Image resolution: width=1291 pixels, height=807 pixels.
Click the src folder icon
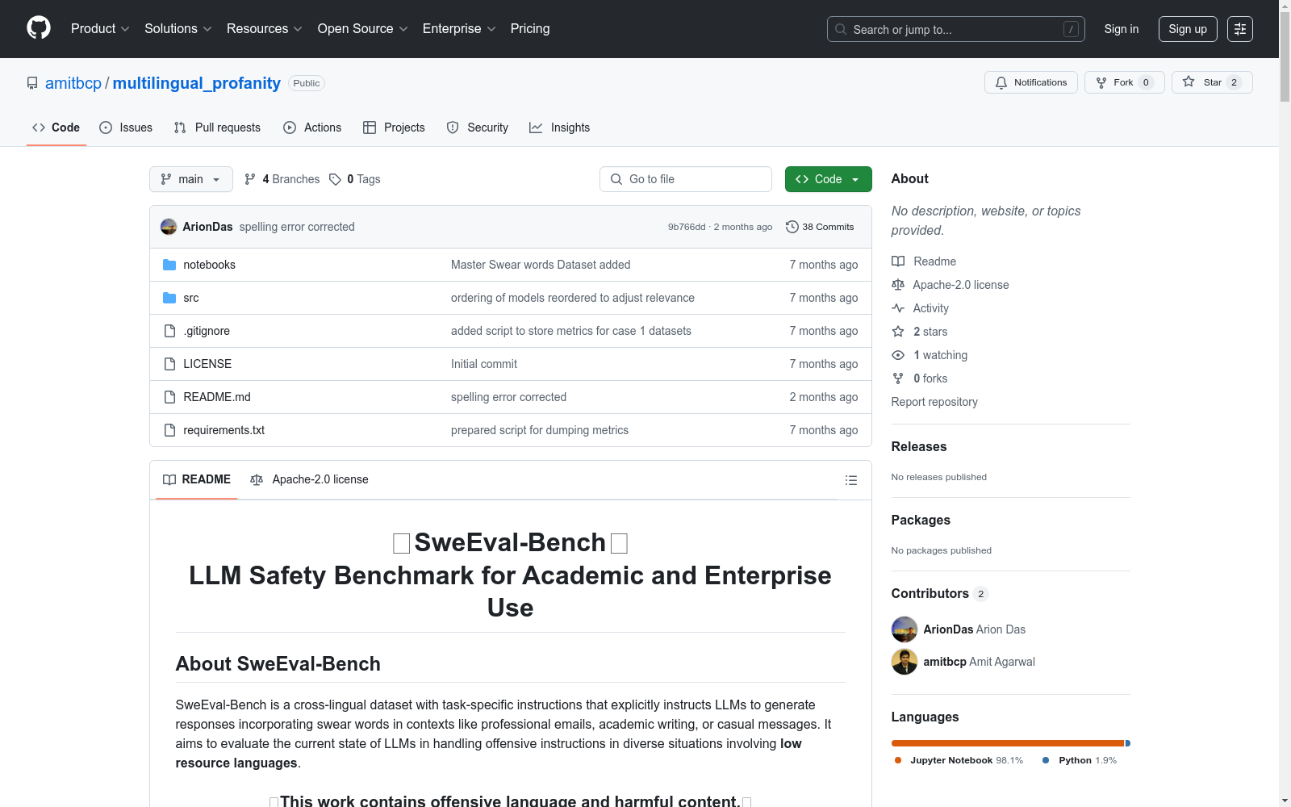(x=169, y=298)
